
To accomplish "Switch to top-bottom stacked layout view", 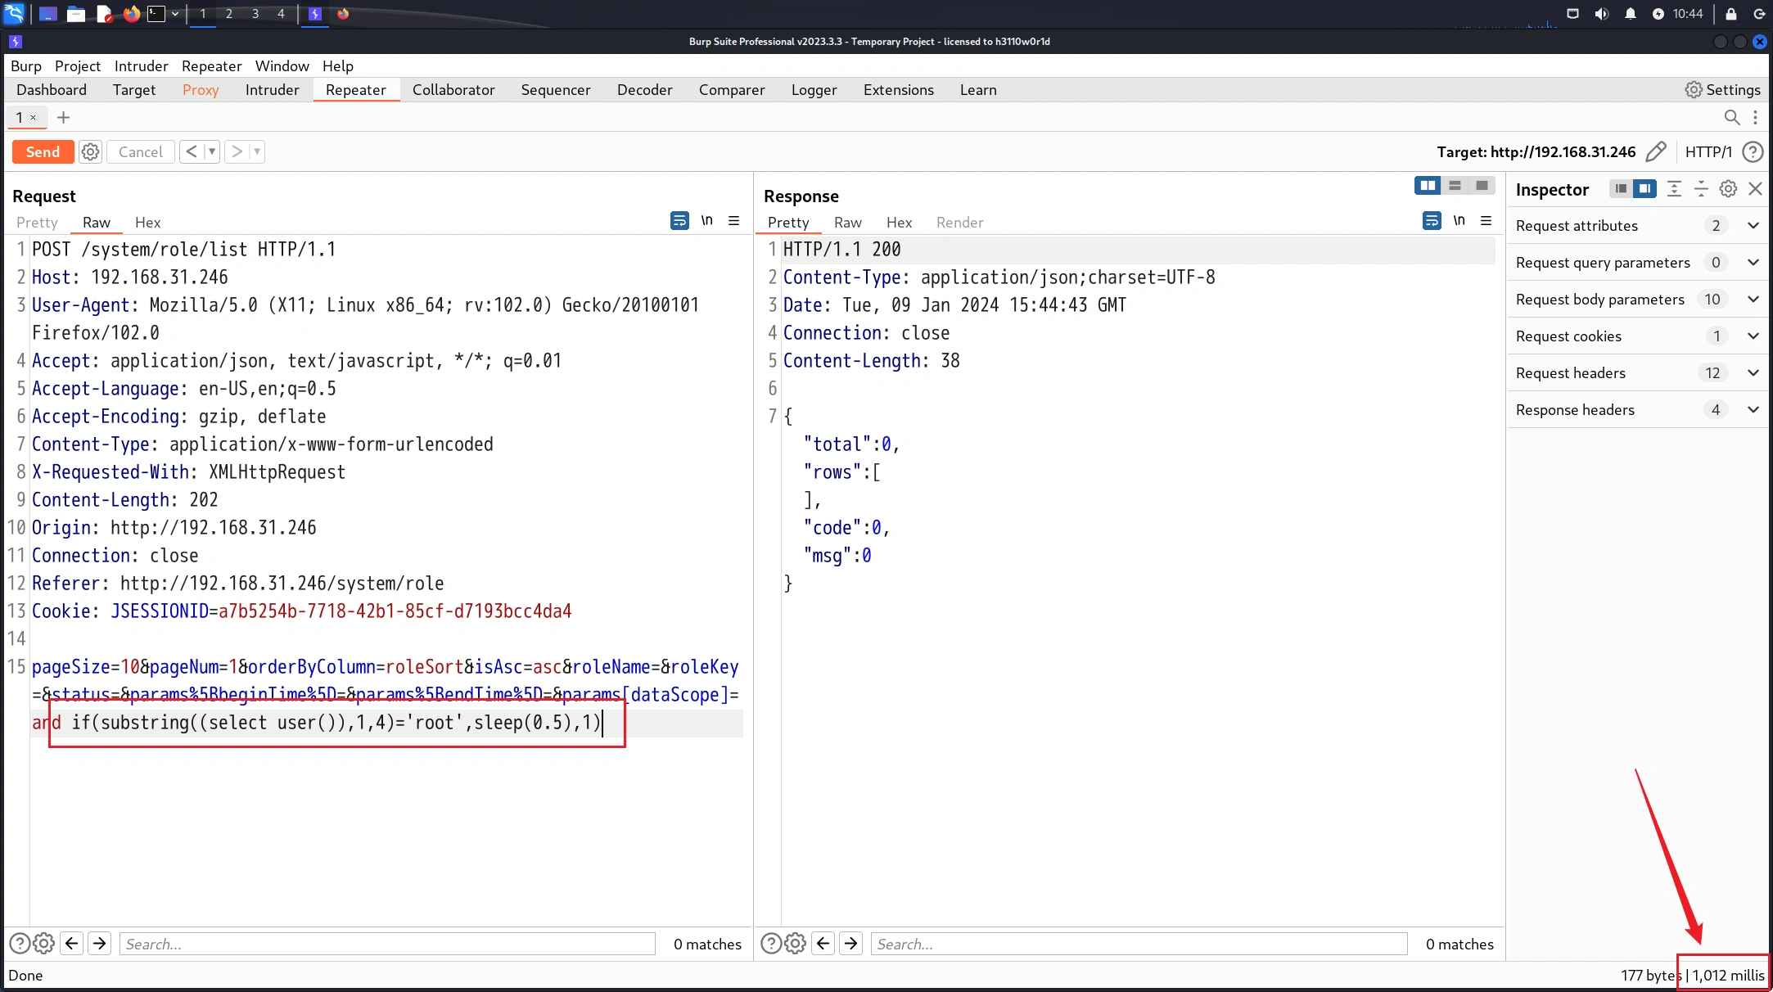I will [1455, 186].
